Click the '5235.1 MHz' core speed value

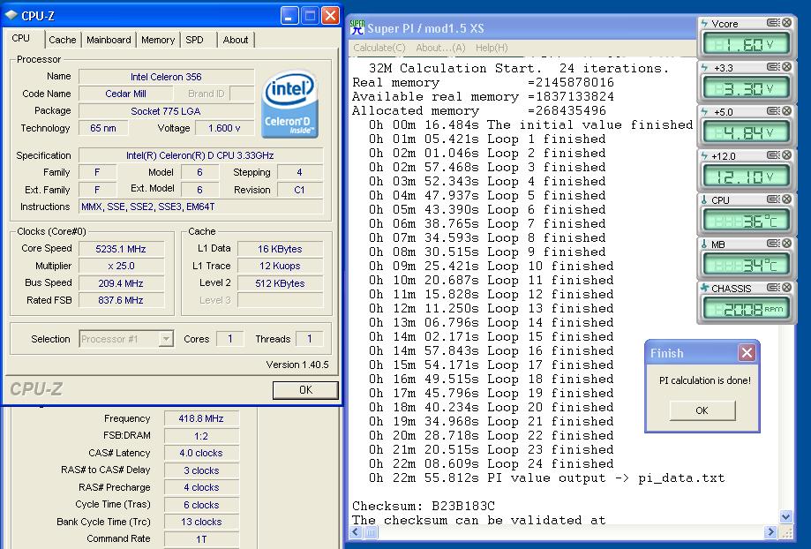[121, 249]
